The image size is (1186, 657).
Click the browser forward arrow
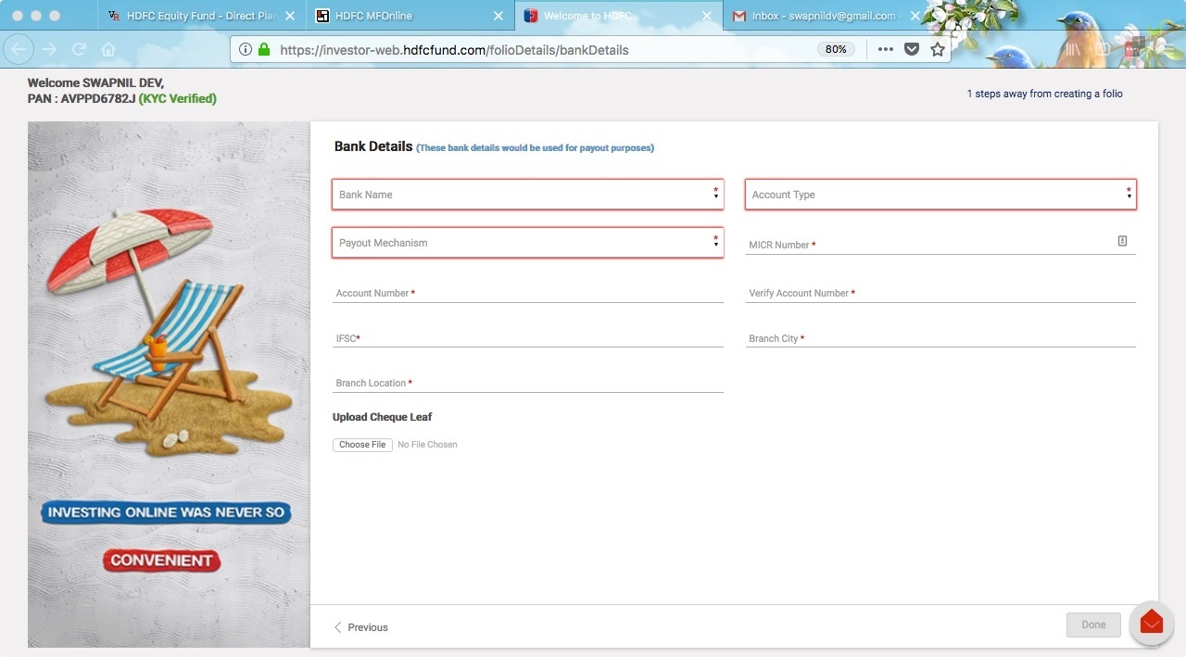(x=49, y=49)
